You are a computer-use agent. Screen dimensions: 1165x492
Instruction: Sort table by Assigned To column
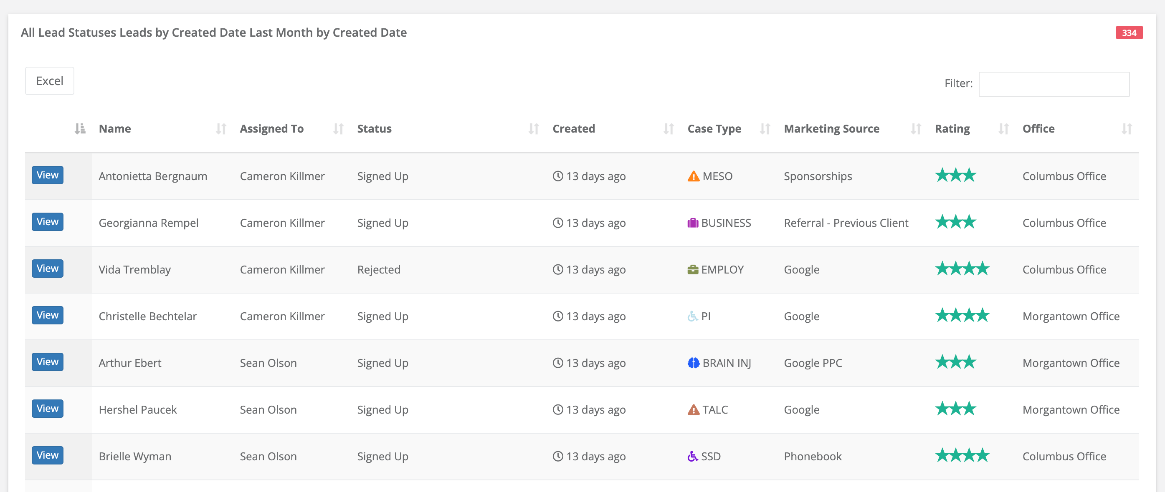click(271, 129)
